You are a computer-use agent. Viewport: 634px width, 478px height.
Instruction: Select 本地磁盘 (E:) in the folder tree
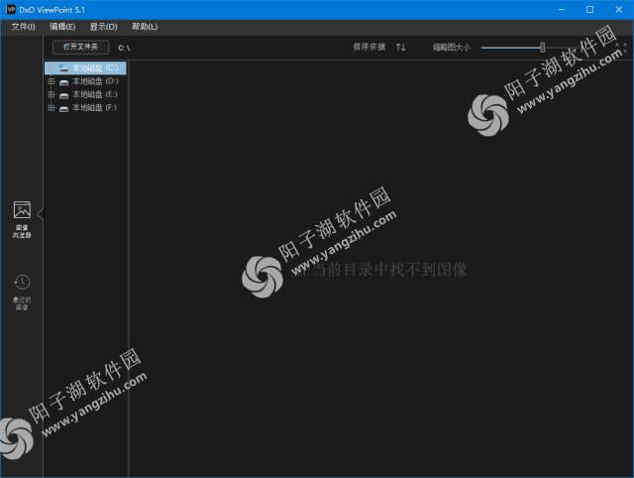pos(94,95)
